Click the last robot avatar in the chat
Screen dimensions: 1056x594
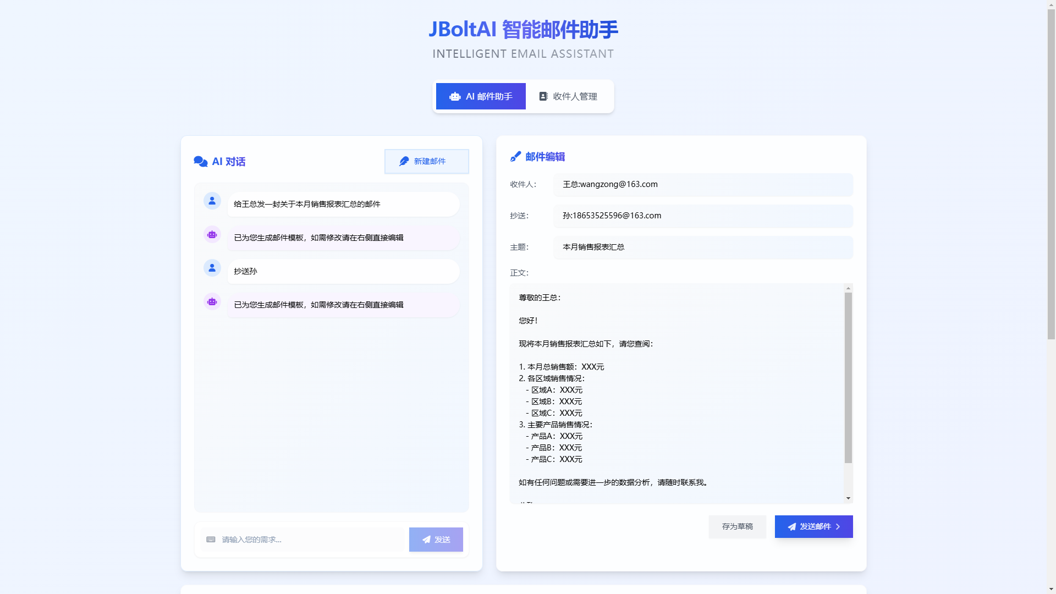[x=212, y=301]
